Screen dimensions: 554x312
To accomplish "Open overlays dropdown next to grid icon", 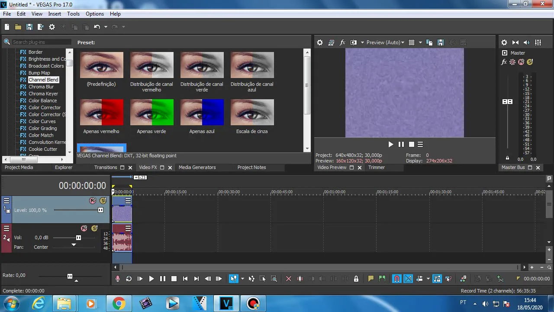I will click(420, 42).
